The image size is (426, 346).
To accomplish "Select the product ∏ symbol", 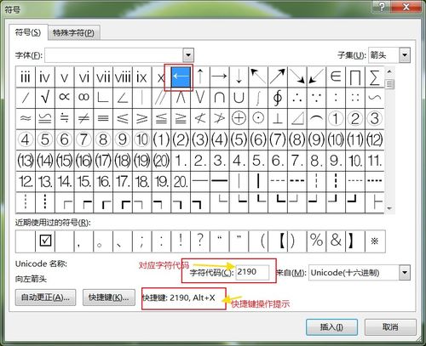I will (x=355, y=77).
